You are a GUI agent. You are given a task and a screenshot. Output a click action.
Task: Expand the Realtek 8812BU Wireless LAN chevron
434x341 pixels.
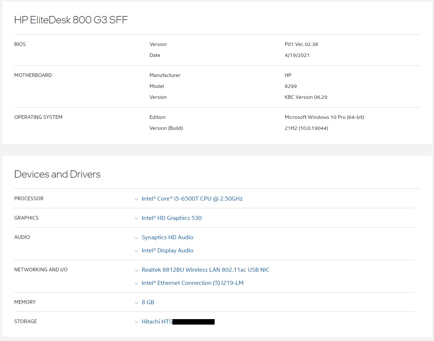(136, 270)
